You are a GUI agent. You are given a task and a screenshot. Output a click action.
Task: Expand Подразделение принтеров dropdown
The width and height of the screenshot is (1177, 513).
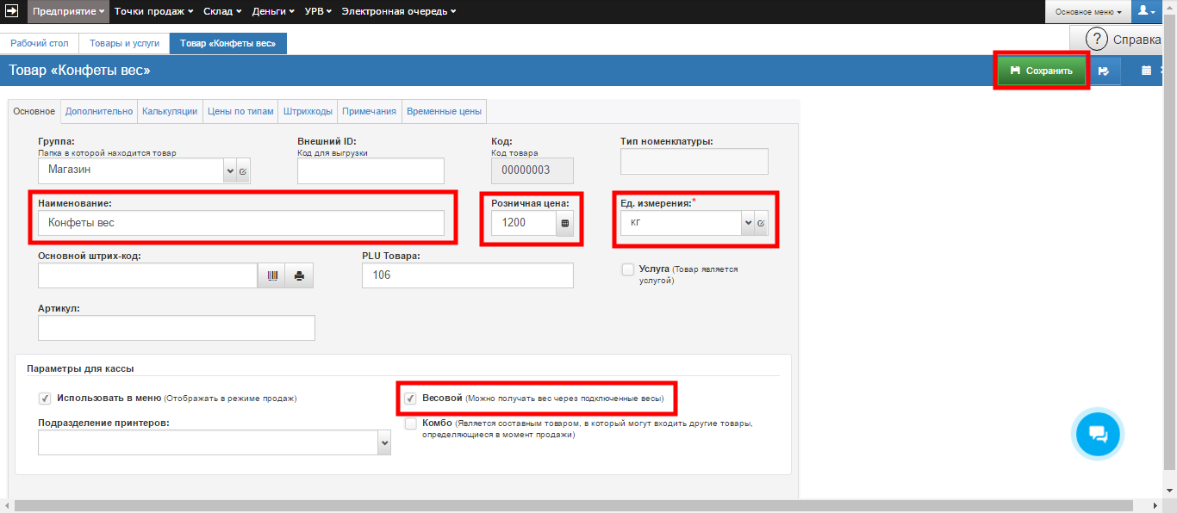pyautogui.click(x=384, y=443)
